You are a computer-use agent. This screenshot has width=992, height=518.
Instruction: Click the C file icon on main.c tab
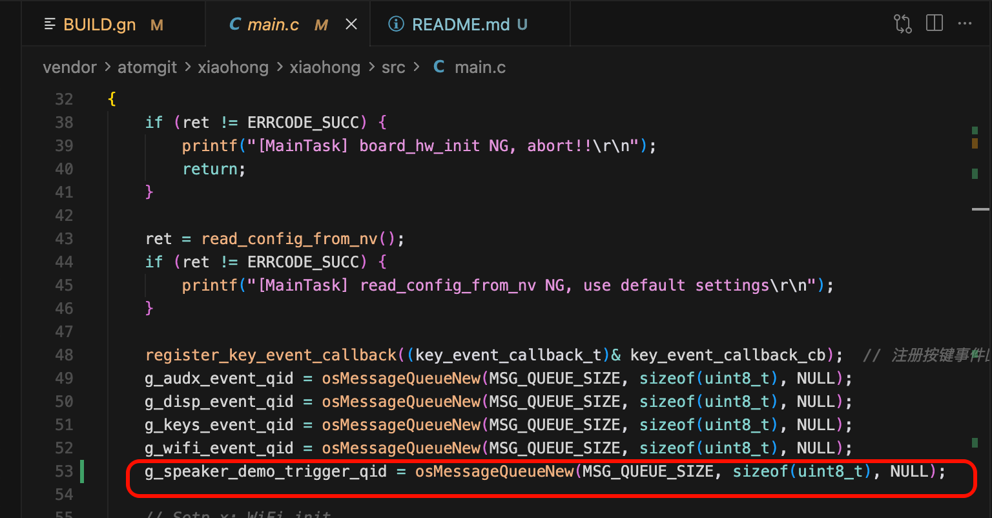pos(235,25)
